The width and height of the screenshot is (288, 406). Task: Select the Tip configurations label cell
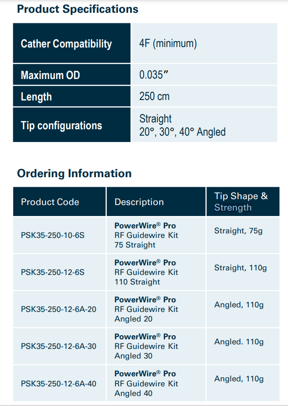[62, 126]
